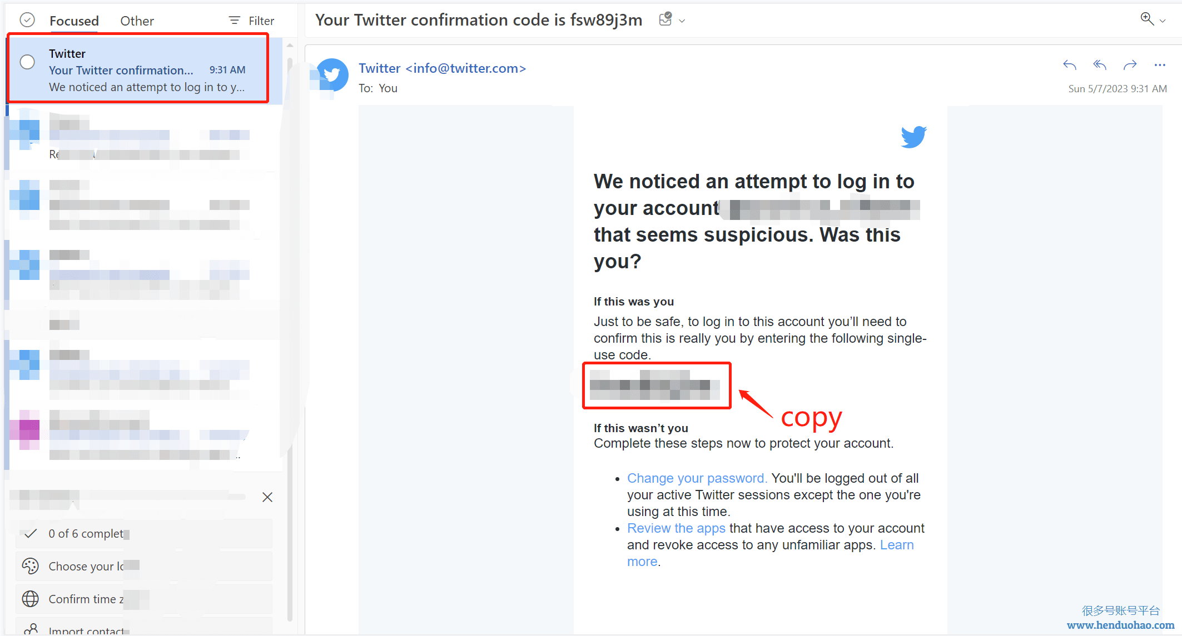
Task: Toggle the select-all messages circle
Action: click(27, 21)
